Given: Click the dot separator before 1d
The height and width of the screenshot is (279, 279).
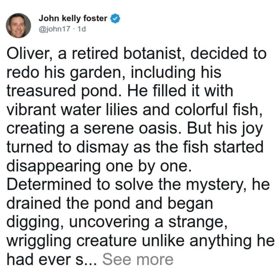Looking at the screenshot, I should [74, 29].
